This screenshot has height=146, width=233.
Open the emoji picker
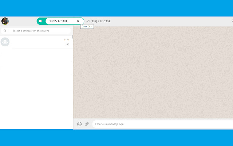click(x=79, y=124)
